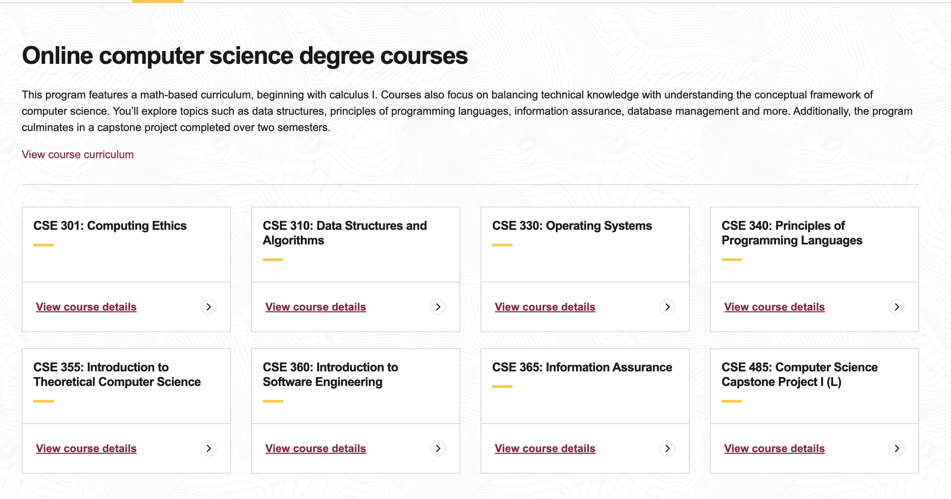
Task: Click the CSE 301: Computing Ethics heading
Action: tap(110, 226)
